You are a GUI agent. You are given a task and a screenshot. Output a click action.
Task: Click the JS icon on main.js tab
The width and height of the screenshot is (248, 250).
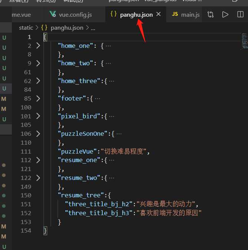[x=175, y=14]
